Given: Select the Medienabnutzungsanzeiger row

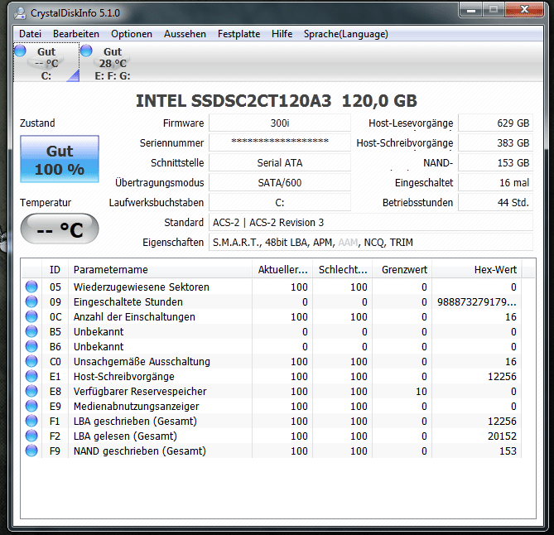Looking at the screenshot, I should pyautogui.click(x=272, y=406).
